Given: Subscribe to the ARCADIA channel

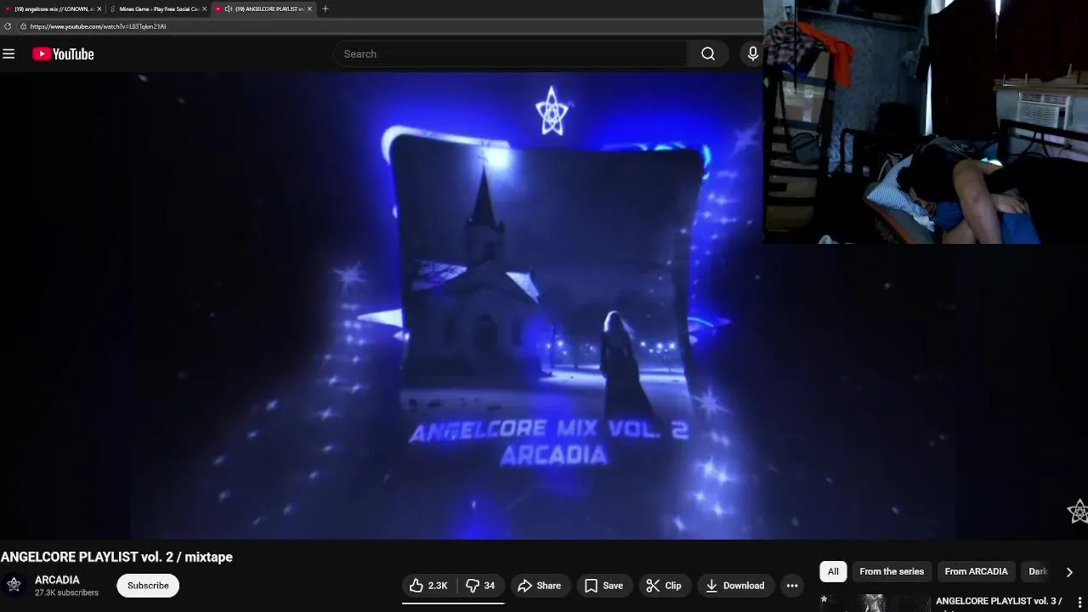Looking at the screenshot, I should [148, 586].
